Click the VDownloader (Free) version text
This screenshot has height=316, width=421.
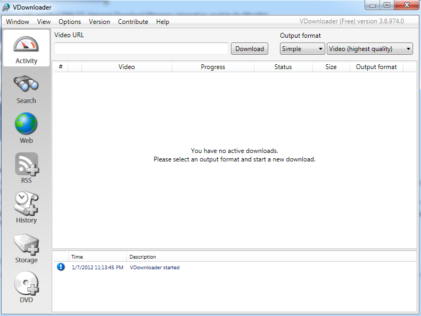(352, 21)
